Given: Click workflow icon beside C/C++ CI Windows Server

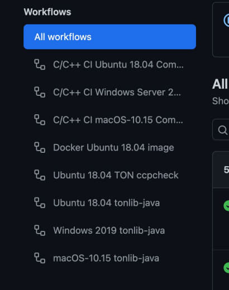Looking at the screenshot, I should click(x=40, y=92).
